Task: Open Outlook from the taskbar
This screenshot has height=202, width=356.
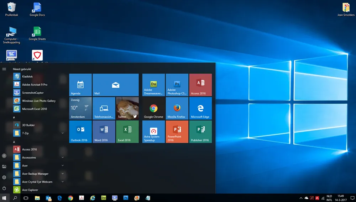Action: [x=48, y=198]
